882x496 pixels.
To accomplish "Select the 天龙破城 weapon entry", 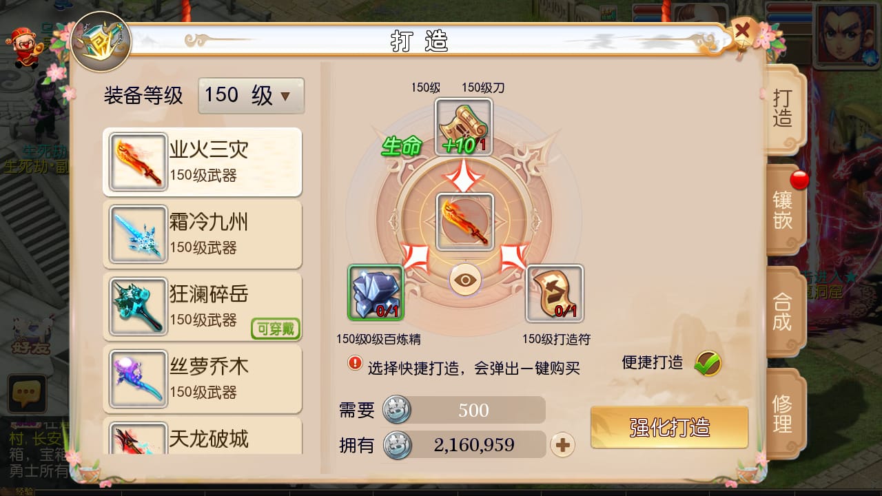I will [x=203, y=436].
